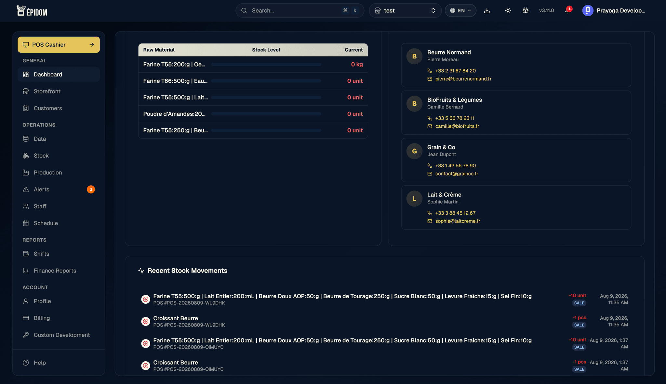The width and height of the screenshot is (666, 384).
Task: Click the Poudre d'Amandes stock level bar
Action: pyautogui.click(x=266, y=114)
